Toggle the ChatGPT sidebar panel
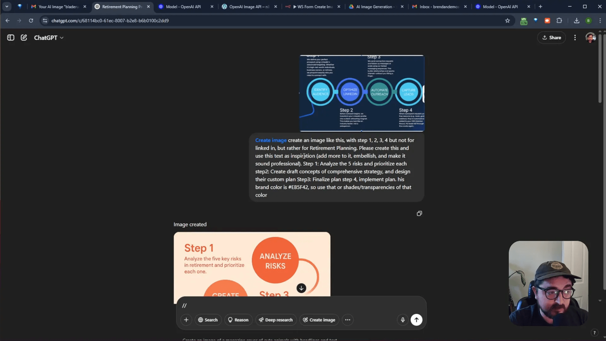Image resolution: width=606 pixels, height=341 pixels. tap(11, 38)
